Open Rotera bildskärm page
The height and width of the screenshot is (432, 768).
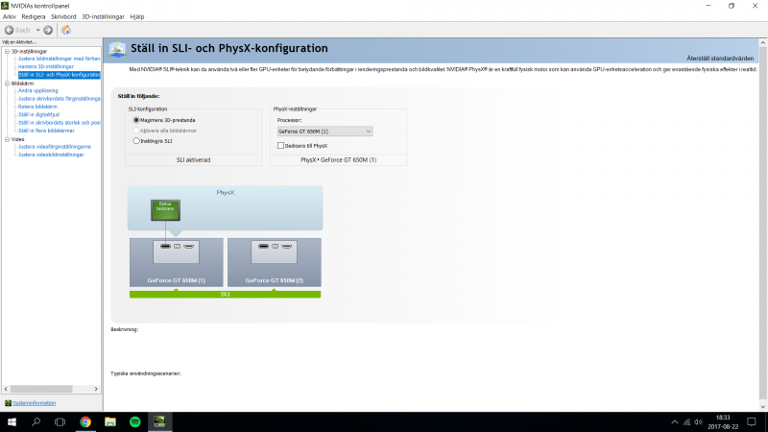coord(37,107)
